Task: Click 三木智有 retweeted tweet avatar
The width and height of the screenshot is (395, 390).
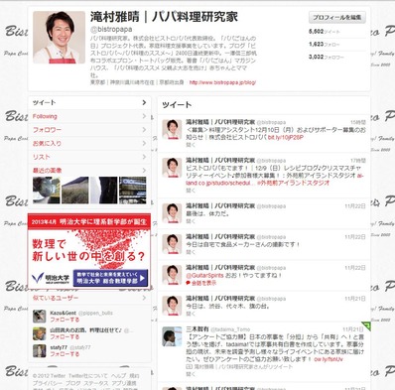Action: tap(172, 336)
